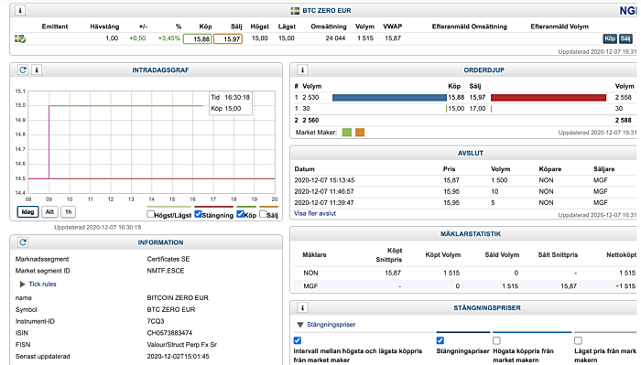Click the VWAP value 15,87 in the top row

click(x=393, y=38)
